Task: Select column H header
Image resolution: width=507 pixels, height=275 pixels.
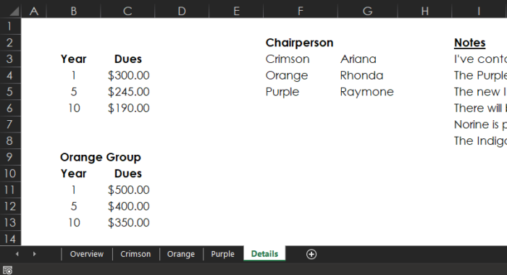Action: (x=424, y=12)
